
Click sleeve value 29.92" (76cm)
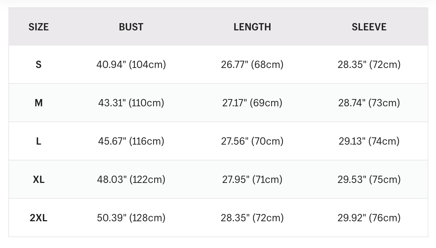click(x=369, y=218)
